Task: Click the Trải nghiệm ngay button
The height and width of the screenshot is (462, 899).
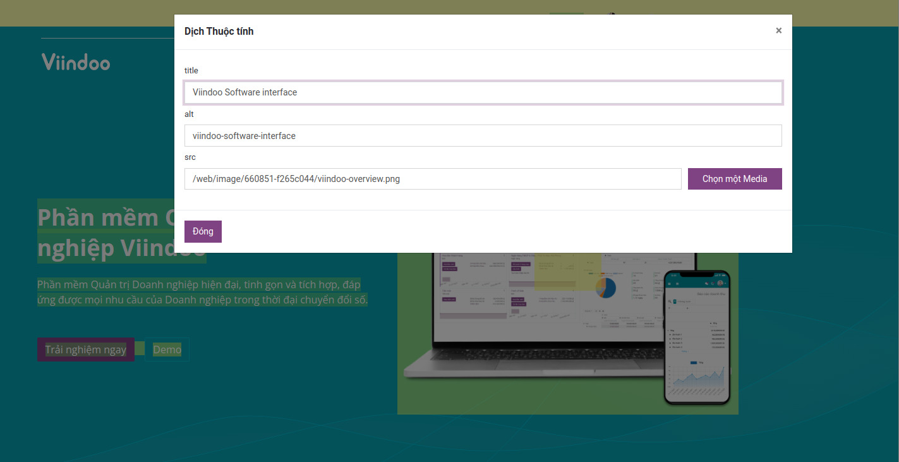Action: [x=85, y=350]
